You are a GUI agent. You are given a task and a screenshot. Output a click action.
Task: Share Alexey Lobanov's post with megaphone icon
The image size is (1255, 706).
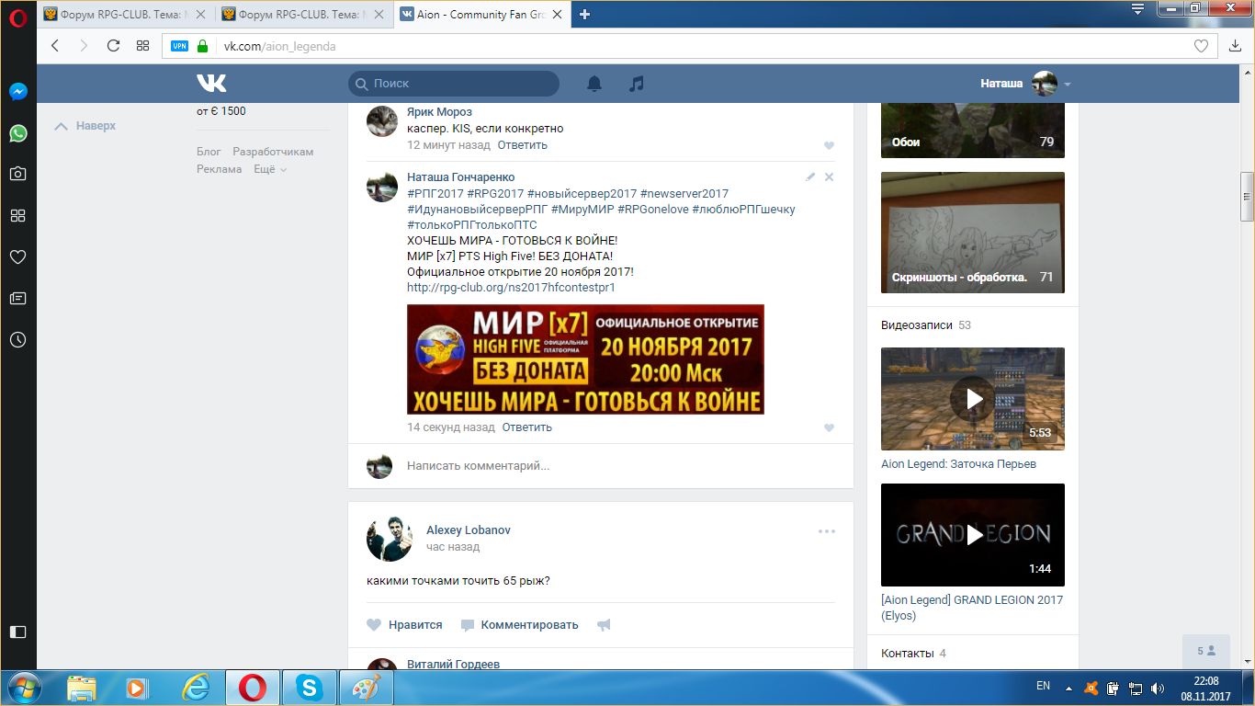604,625
